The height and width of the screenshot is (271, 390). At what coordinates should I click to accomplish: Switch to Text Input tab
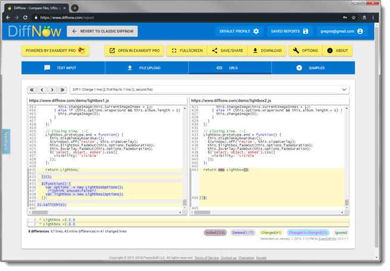click(63, 68)
